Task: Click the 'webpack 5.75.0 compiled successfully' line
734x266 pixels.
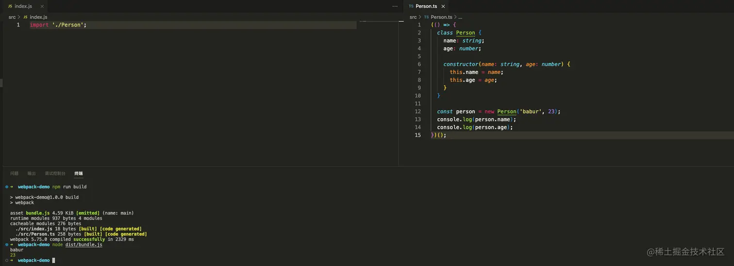Action: [72, 239]
